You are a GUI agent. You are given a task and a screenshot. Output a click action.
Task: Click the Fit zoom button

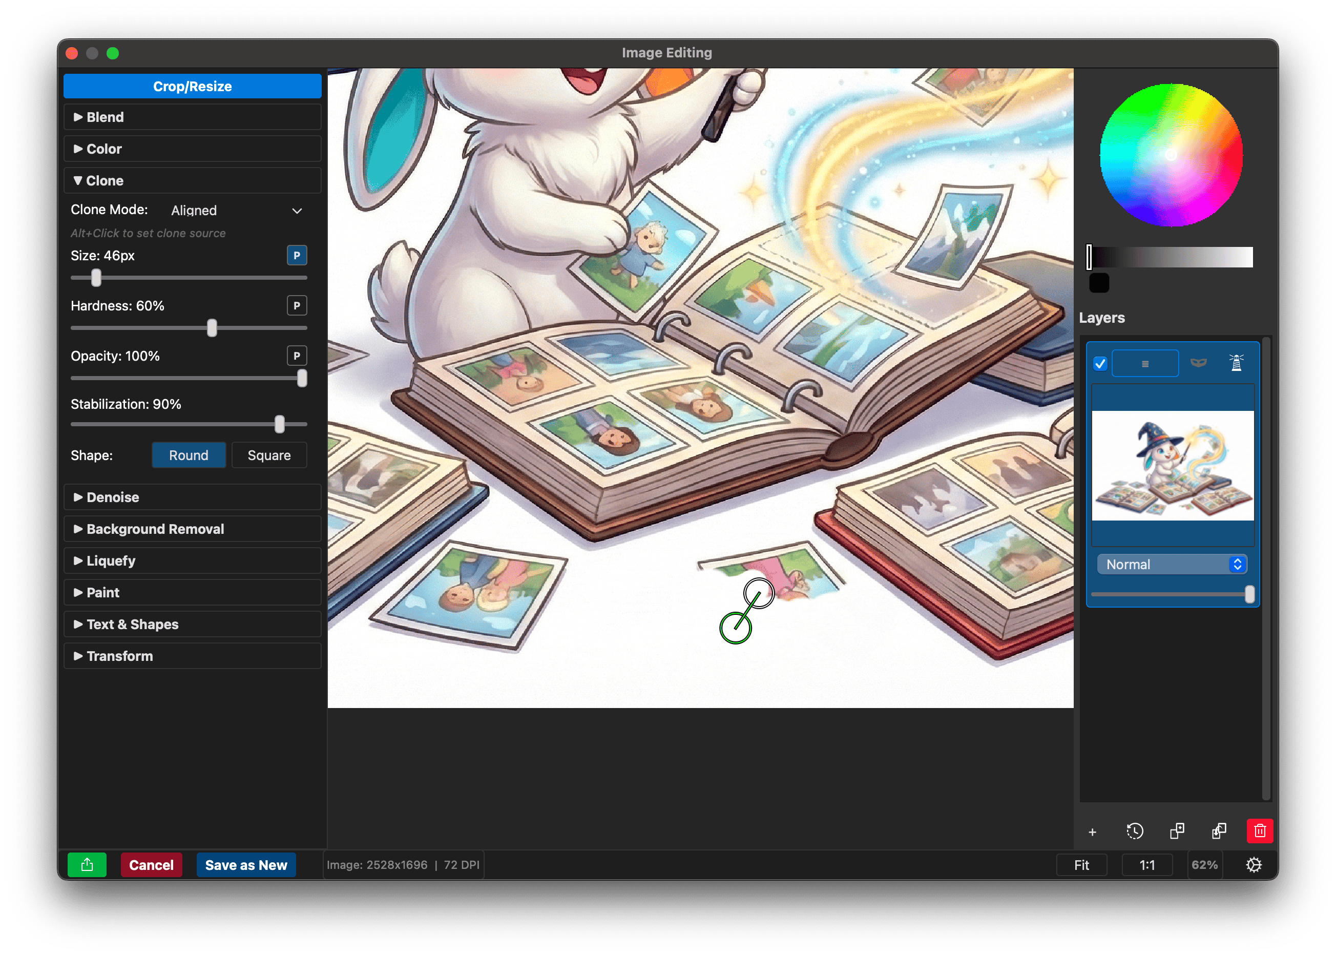click(x=1081, y=864)
